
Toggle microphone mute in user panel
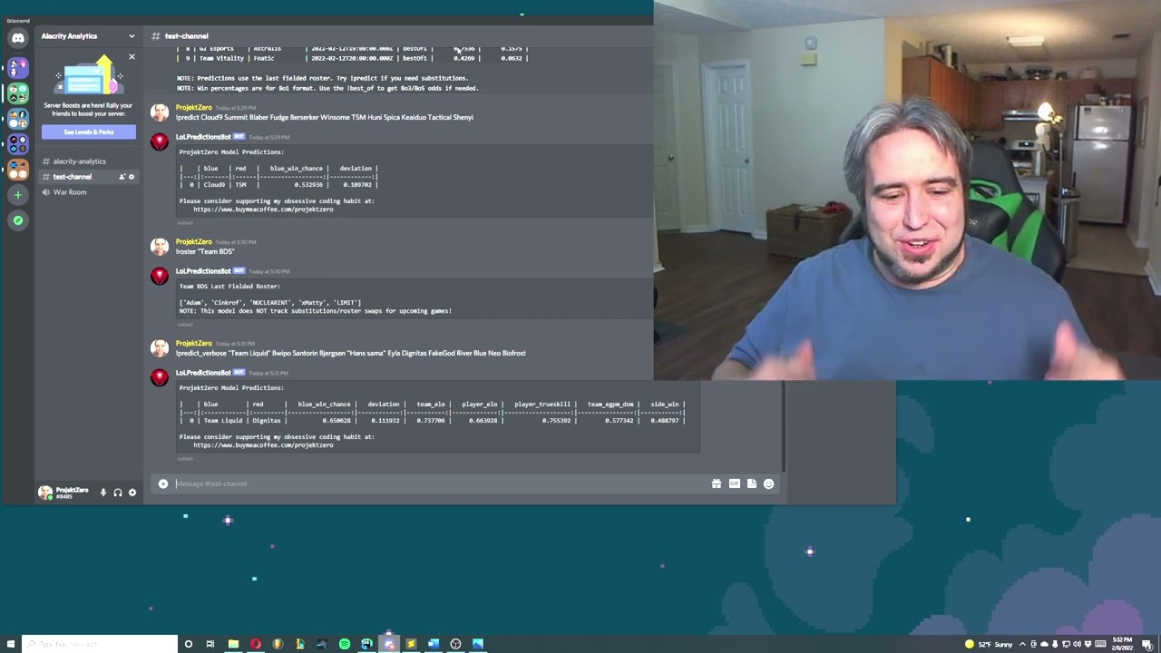point(103,492)
